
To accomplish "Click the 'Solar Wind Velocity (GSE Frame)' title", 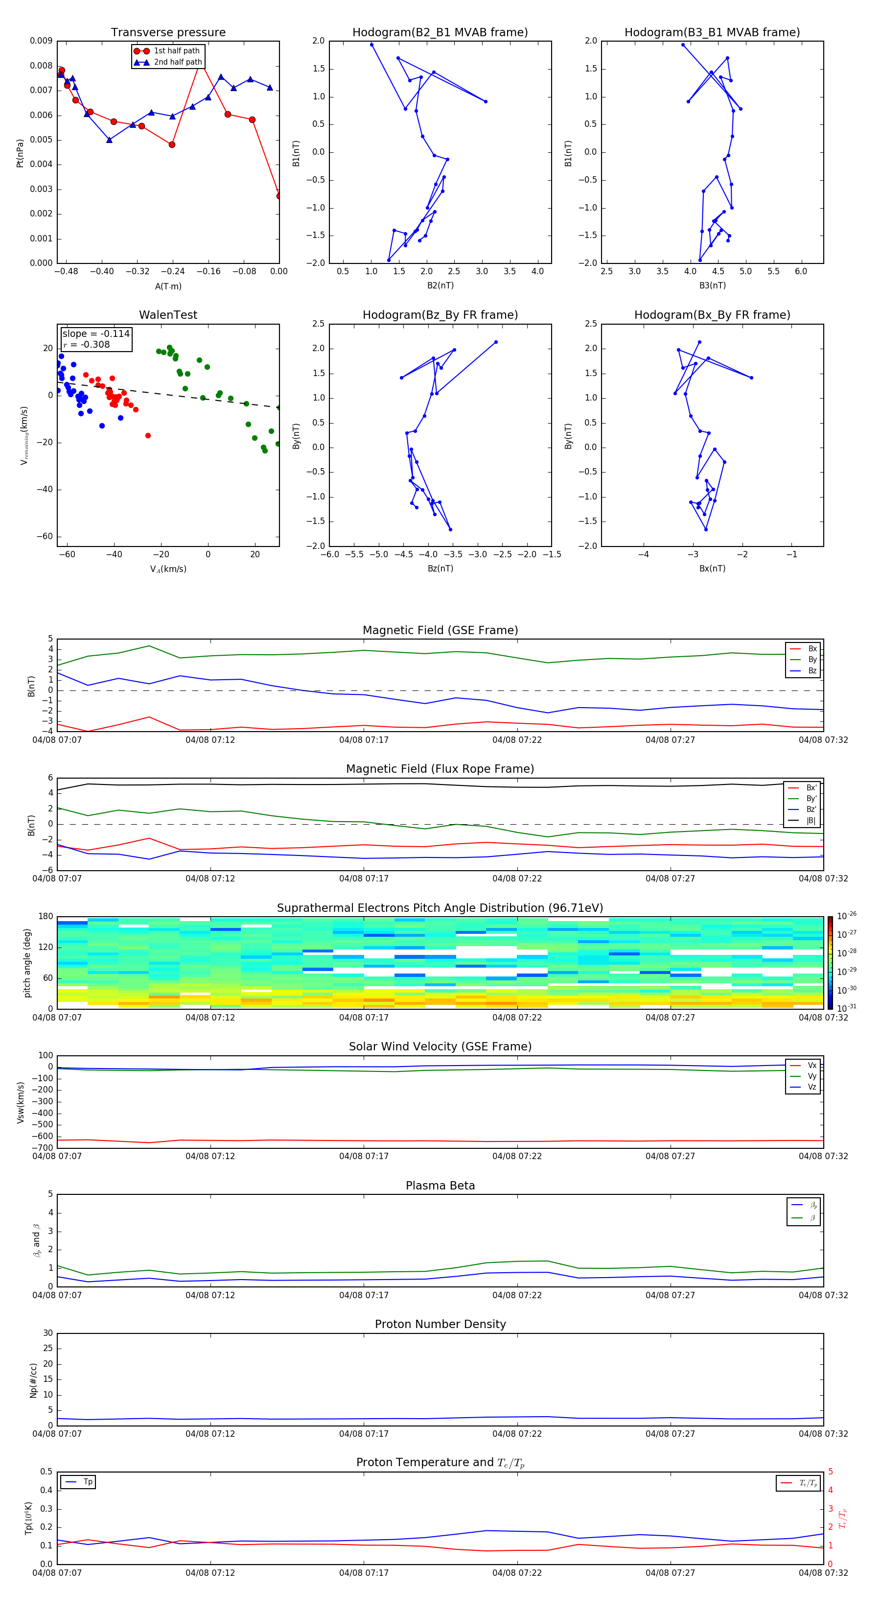I will pos(440,1046).
